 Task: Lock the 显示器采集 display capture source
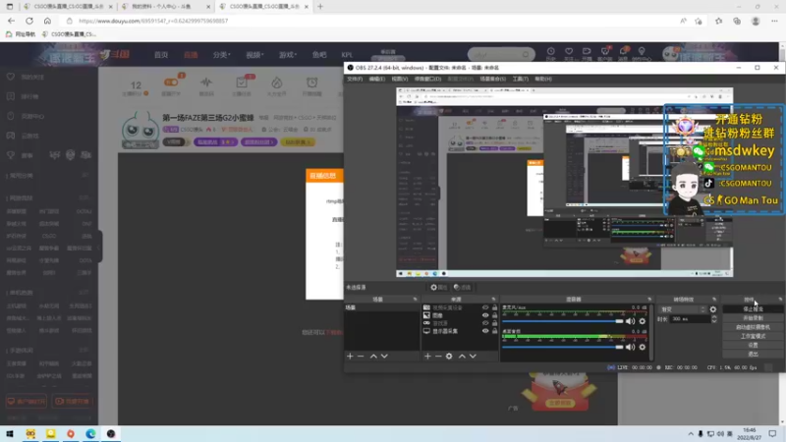495,331
